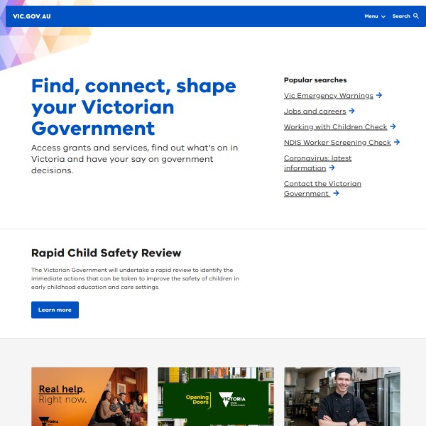Click arrow beside NDIS Worker Screening Check
Viewport: 426px width, 426px height.
click(x=397, y=142)
